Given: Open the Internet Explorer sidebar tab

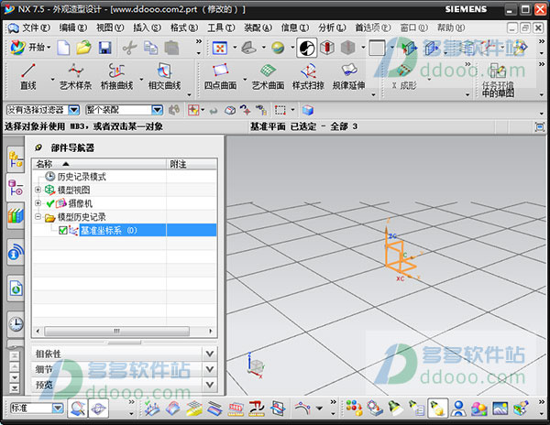Looking at the screenshot, I should (16, 289).
